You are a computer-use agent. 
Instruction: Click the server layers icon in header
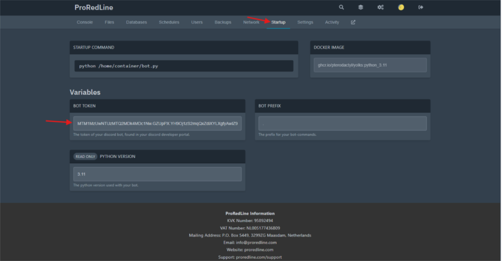[x=361, y=7]
